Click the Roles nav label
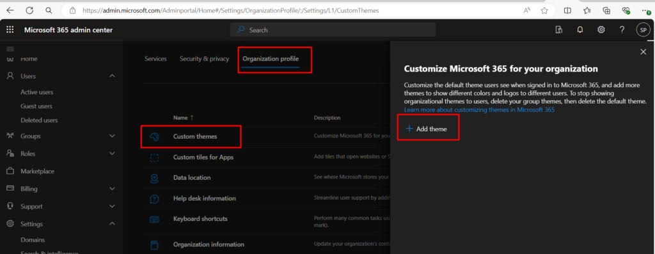The height and width of the screenshot is (254, 655). pos(28,154)
